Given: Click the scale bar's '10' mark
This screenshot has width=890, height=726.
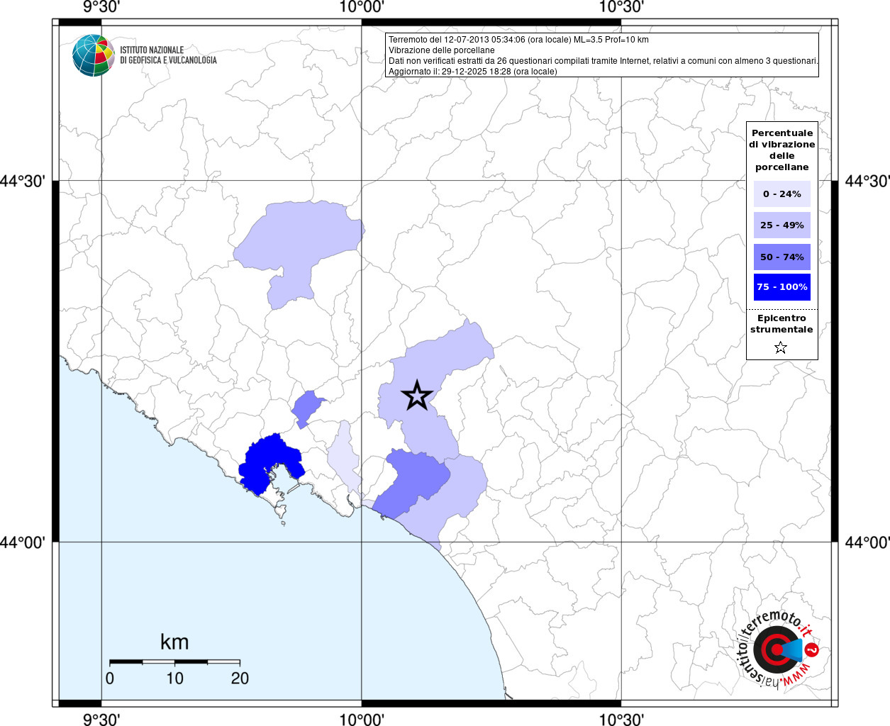Looking at the screenshot, I should coord(174,678).
